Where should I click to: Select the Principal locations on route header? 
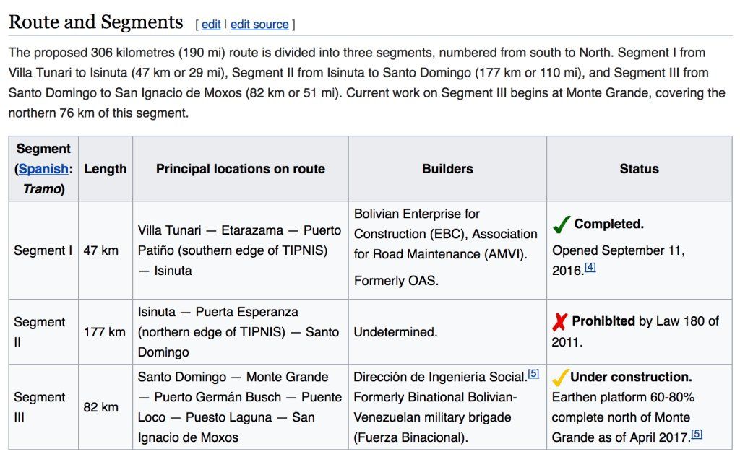coord(241,169)
